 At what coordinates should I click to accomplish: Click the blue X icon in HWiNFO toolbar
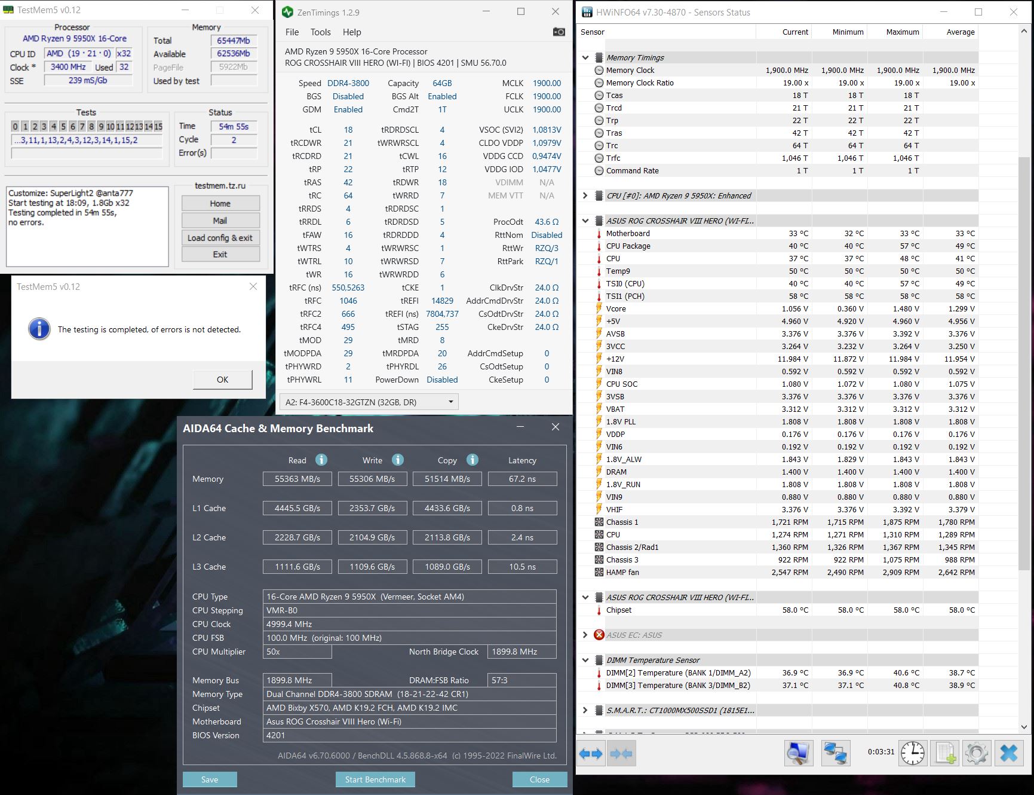(1009, 753)
